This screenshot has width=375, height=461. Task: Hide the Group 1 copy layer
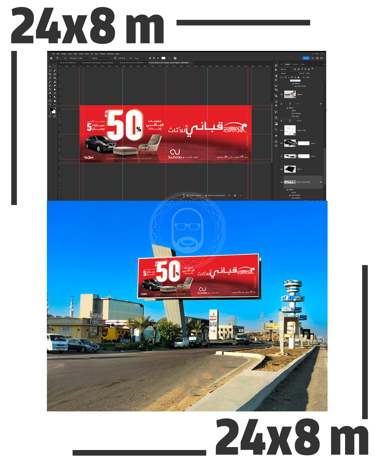[281, 130]
